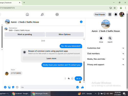
Task: Open the Facebook menu grid icon
Action: [110, 14]
